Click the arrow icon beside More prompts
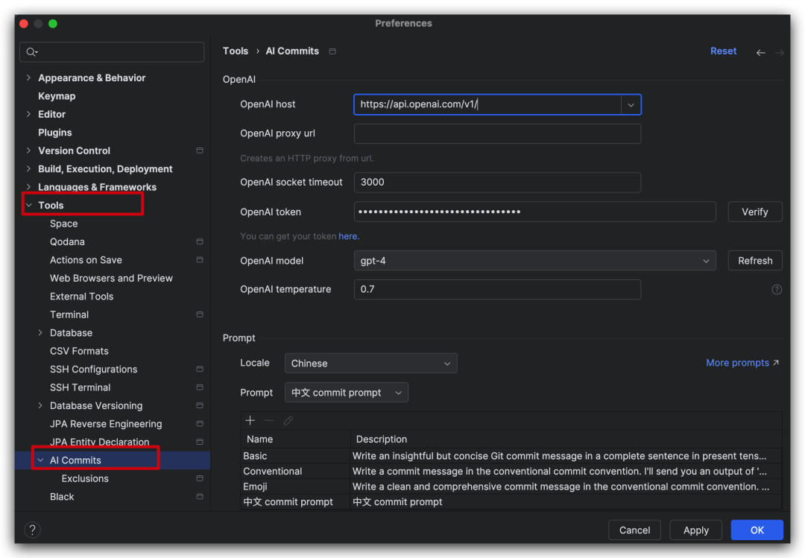Screen dimensions: 805x558 (x=776, y=362)
